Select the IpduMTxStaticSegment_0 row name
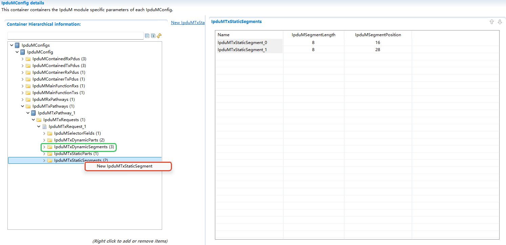Screen dimensions: 506x245 (x=242, y=43)
